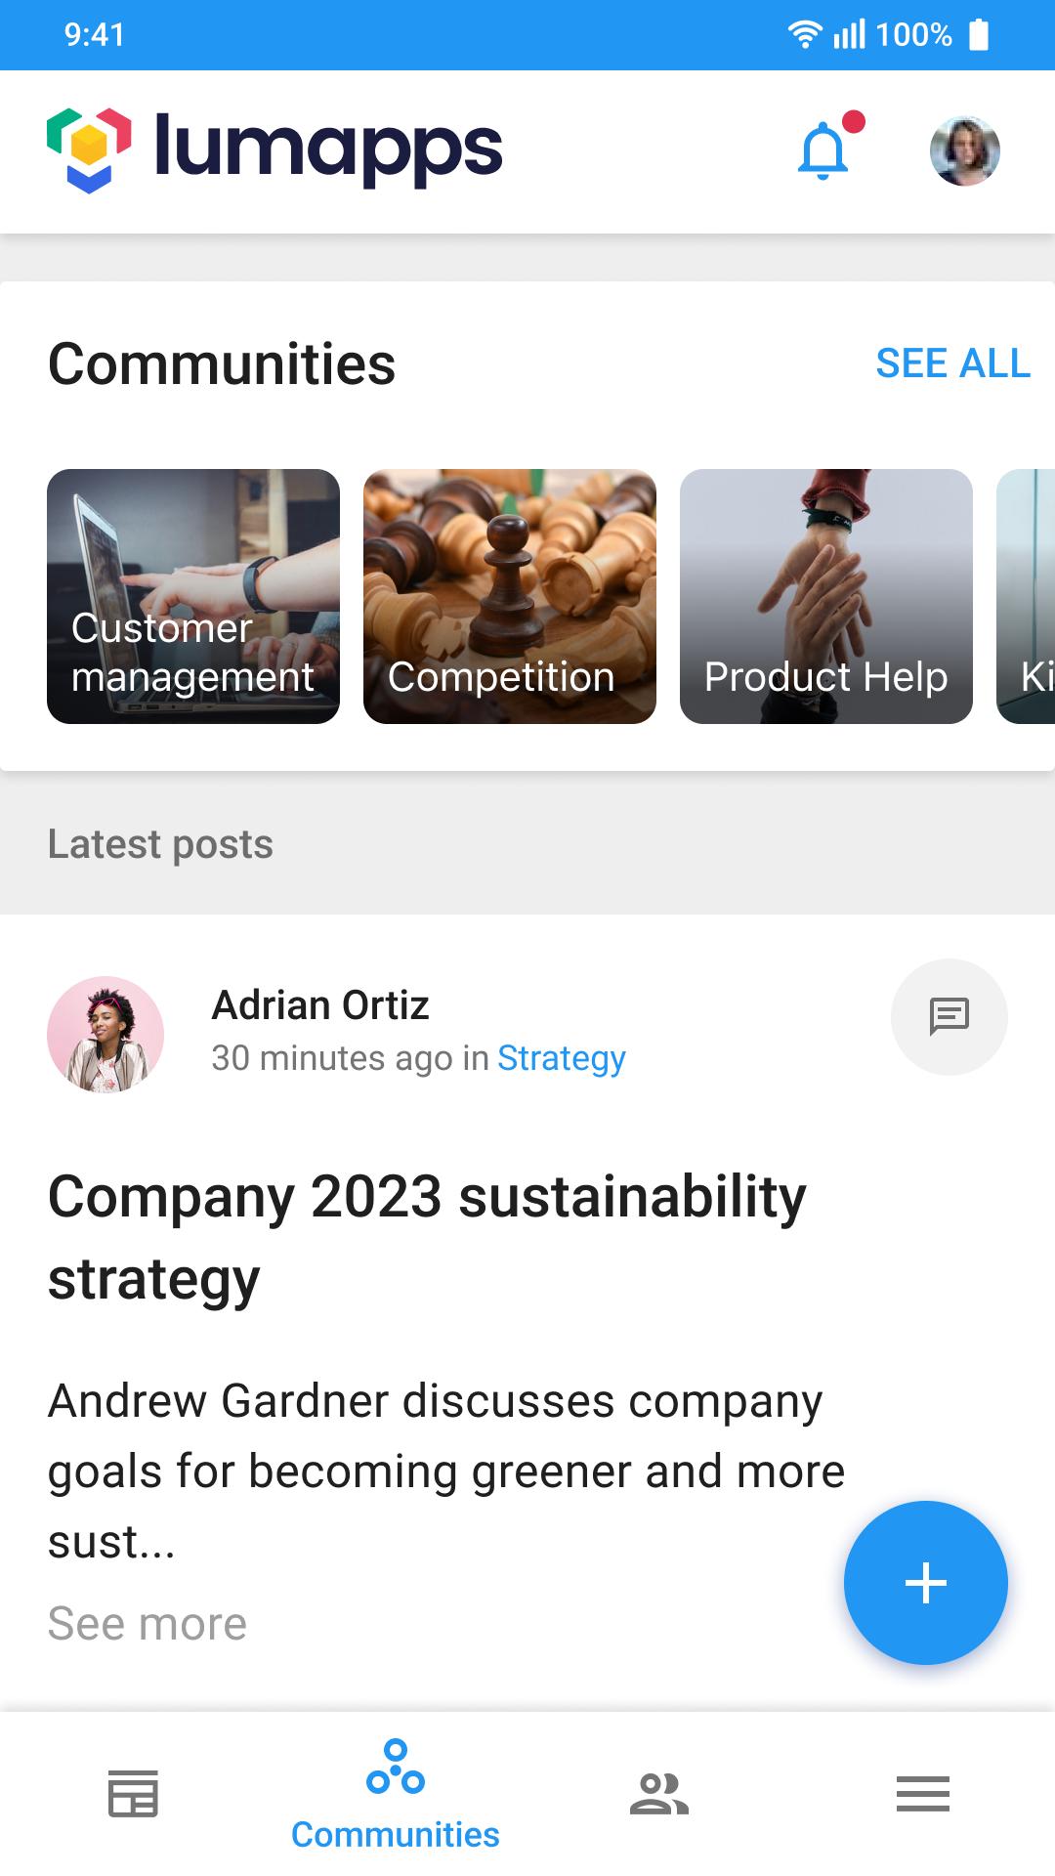
Task: Open the user profile avatar
Action: [x=964, y=151]
